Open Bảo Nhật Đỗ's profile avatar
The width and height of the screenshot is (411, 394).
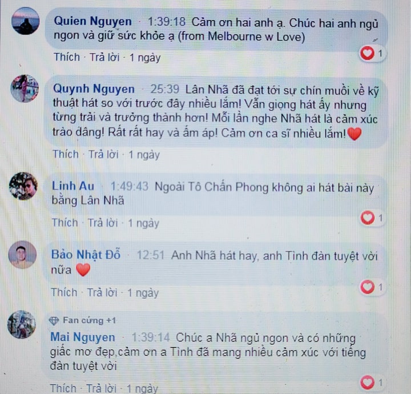point(22,255)
